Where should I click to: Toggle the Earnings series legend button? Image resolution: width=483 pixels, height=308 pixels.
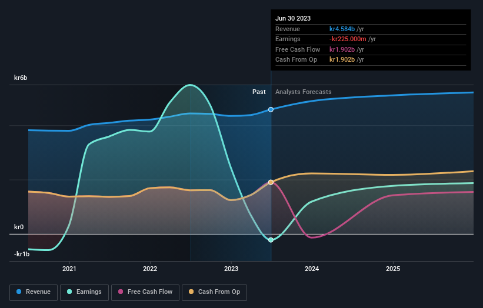[x=84, y=292]
